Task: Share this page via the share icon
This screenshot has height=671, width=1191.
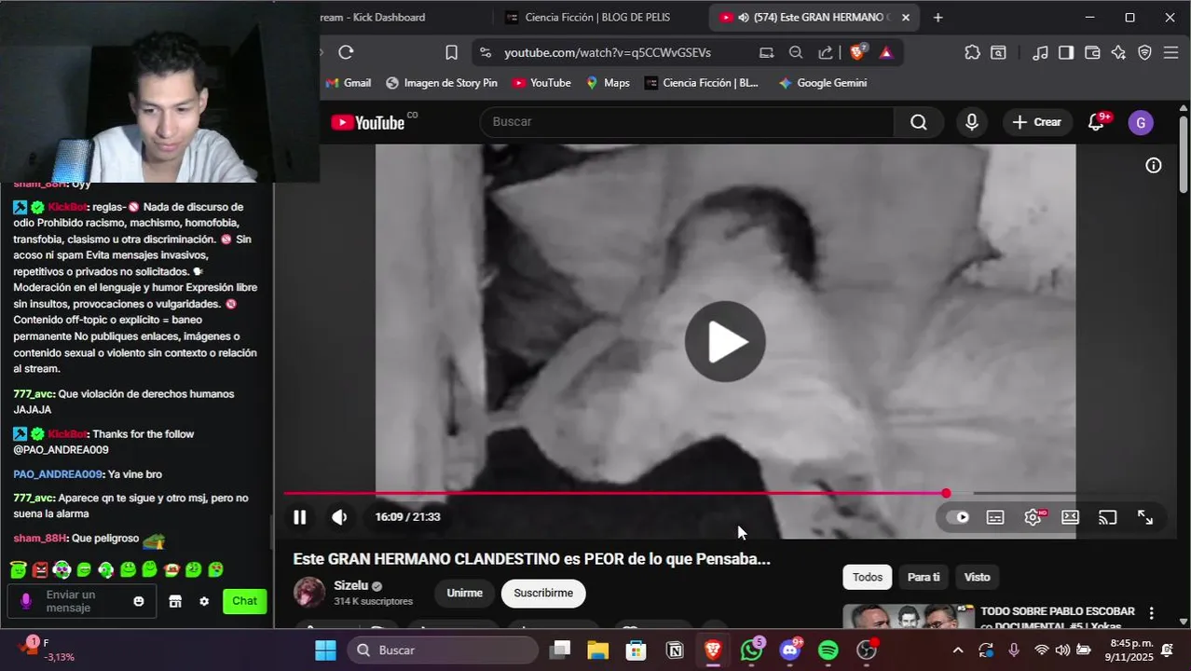Action: click(x=826, y=52)
